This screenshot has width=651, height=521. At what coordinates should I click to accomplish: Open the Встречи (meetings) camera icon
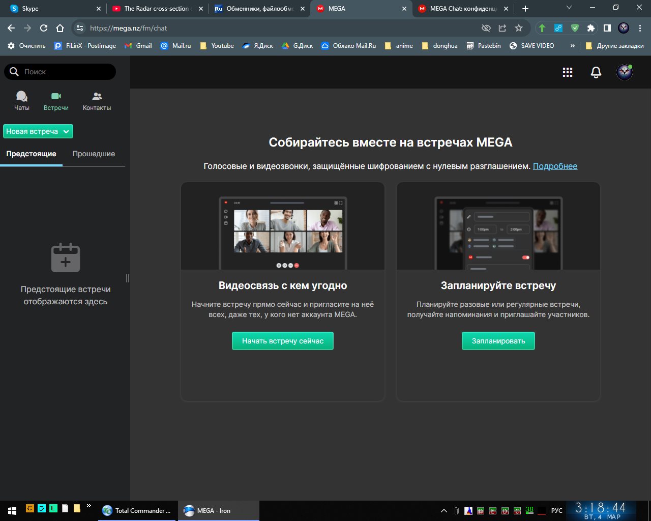[56, 96]
